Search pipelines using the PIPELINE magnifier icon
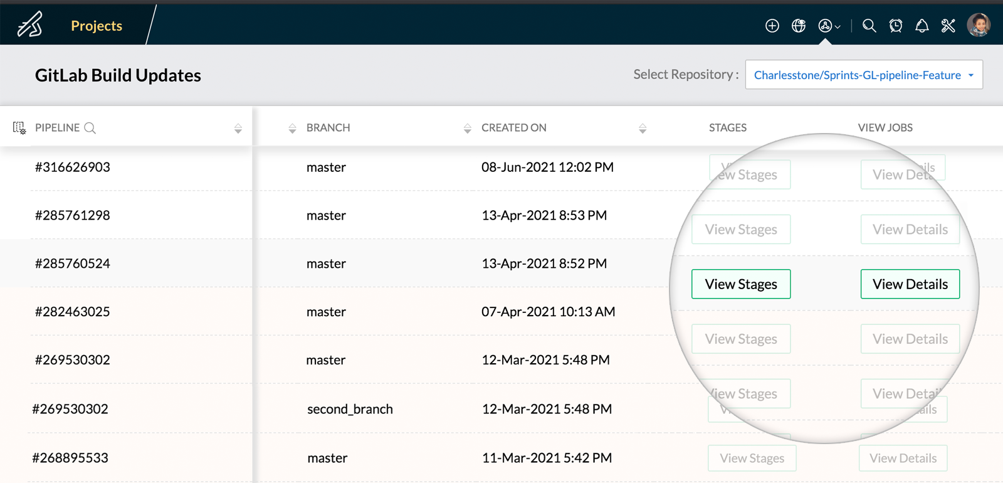1003x483 pixels. click(x=90, y=128)
